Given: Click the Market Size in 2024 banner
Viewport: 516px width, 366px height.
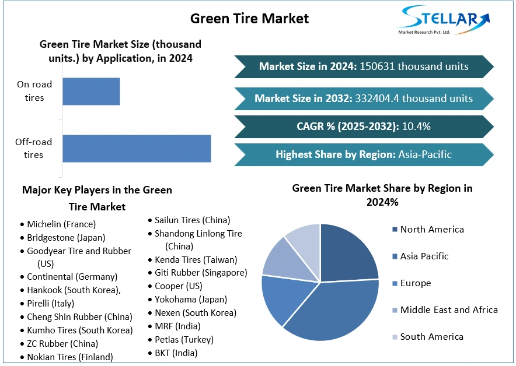Looking at the screenshot, I should 364,66.
